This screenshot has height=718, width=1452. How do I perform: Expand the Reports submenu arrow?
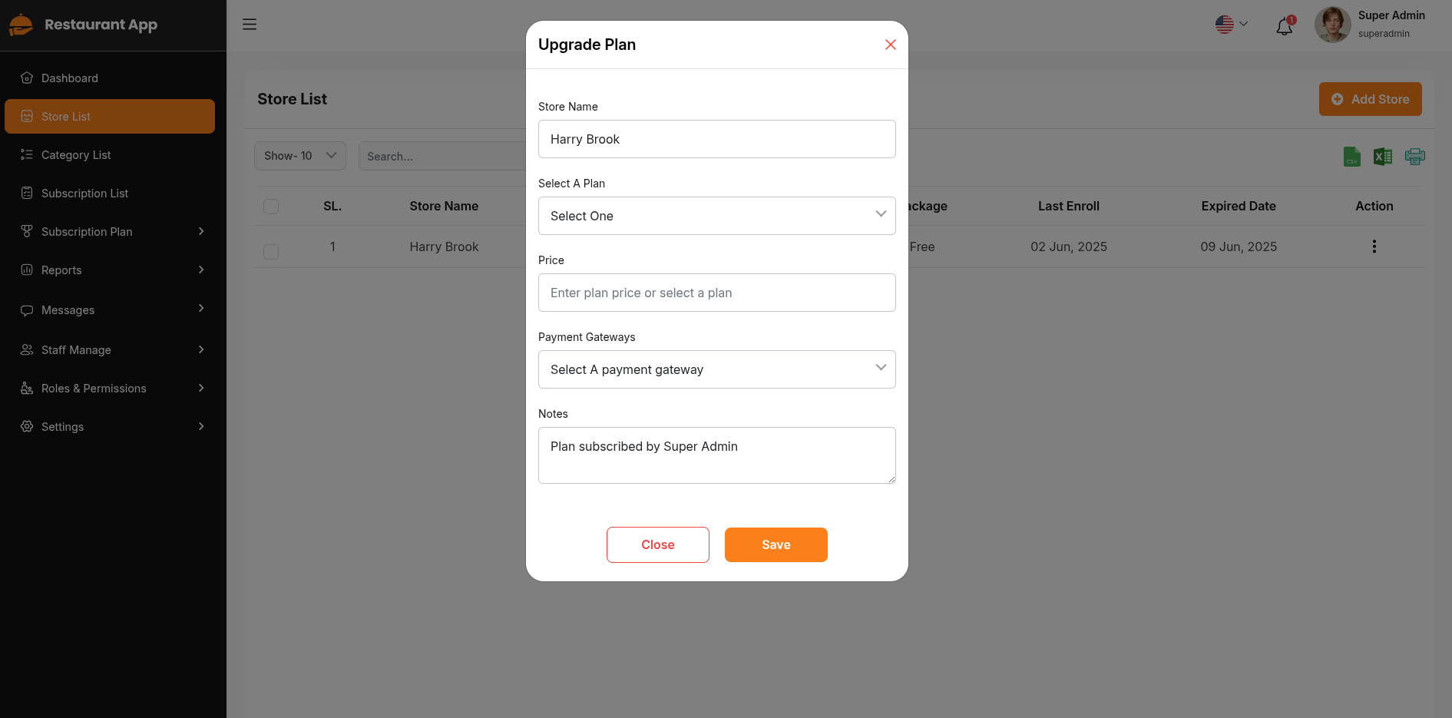(201, 270)
